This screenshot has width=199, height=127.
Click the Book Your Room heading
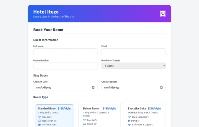[x=48, y=30]
